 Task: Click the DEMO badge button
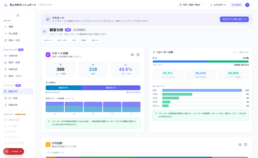[x=236, y=5]
